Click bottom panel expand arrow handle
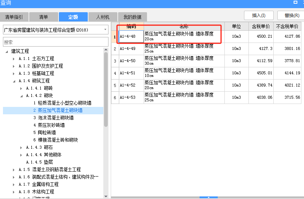This screenshot has width=304, height=199. click(208, 197)
